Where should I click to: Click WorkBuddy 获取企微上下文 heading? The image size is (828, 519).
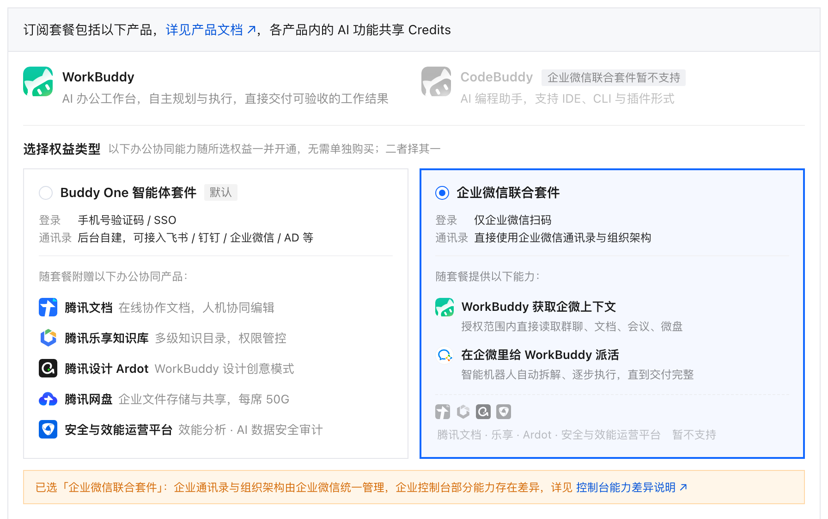[539, 306]
